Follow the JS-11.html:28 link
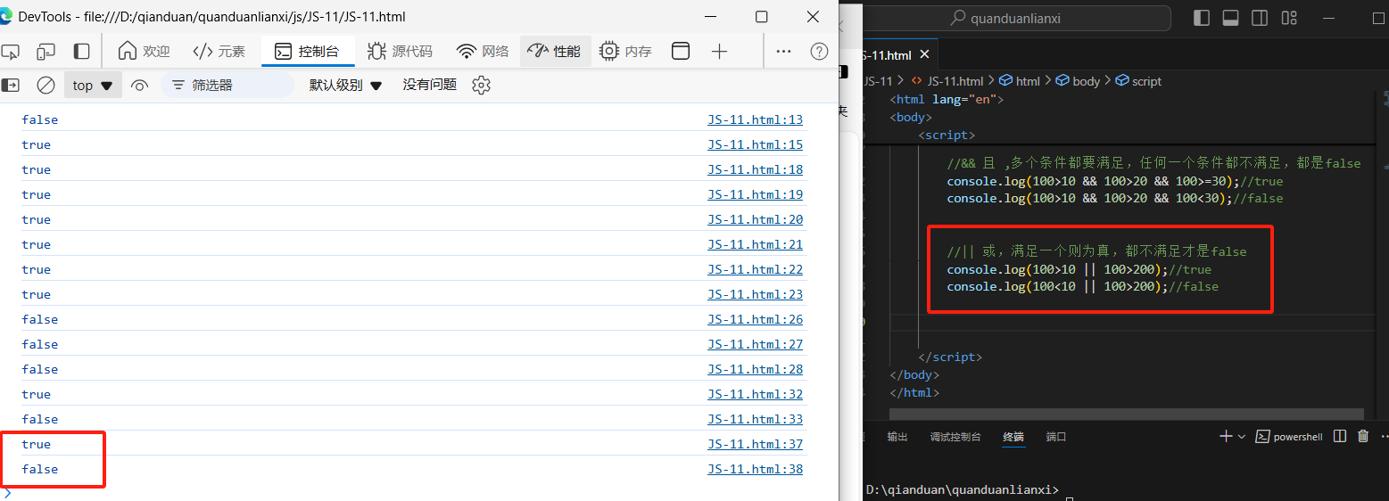Screen dimensions: 1389x501 click(755, 369)
